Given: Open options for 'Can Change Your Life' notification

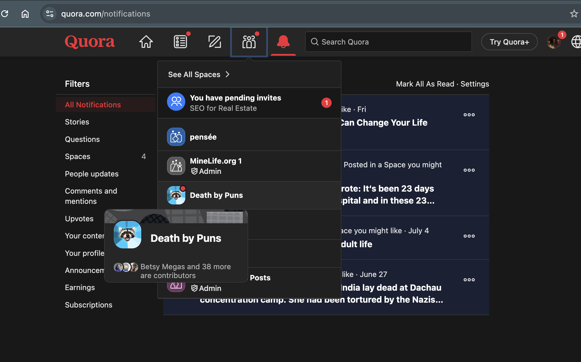Looking at the screenshot, I should coord(469,115).
